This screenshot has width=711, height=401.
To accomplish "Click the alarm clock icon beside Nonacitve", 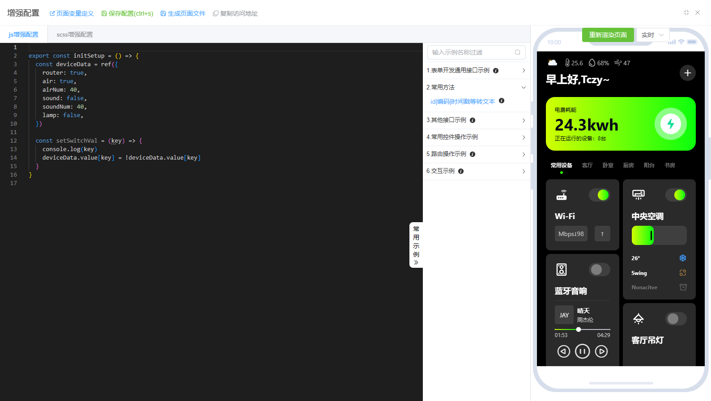I will coord(683,287).
